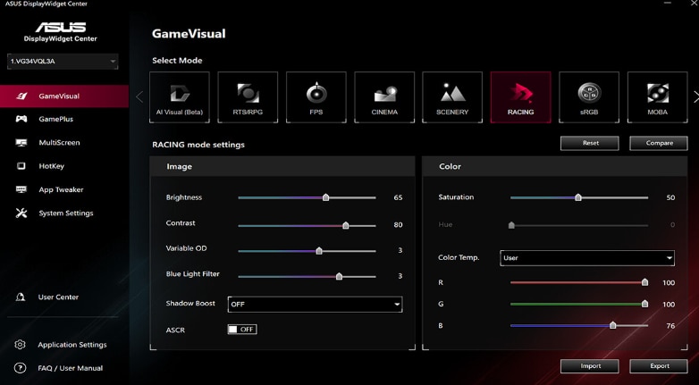Open GamePlus in the sidebar
The width and height of the screenshot is (699, 385).
[55, 119]
